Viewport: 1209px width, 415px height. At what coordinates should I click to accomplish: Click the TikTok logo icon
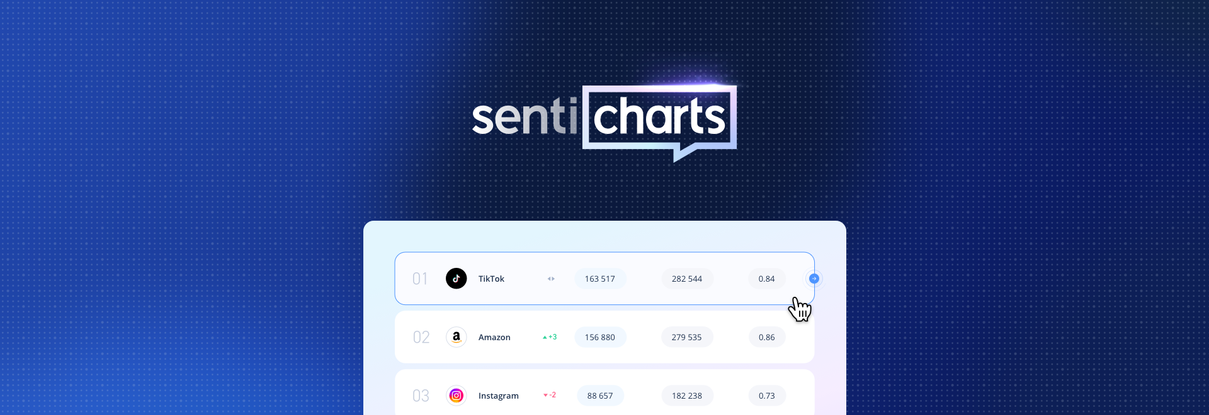coord(456,279)
